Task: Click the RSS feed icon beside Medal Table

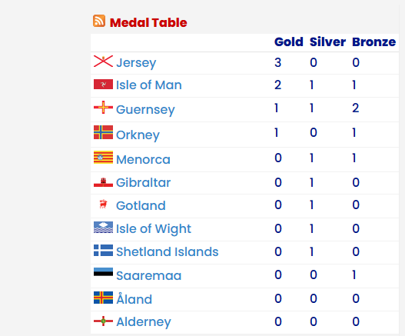Action: pos(99,21)
